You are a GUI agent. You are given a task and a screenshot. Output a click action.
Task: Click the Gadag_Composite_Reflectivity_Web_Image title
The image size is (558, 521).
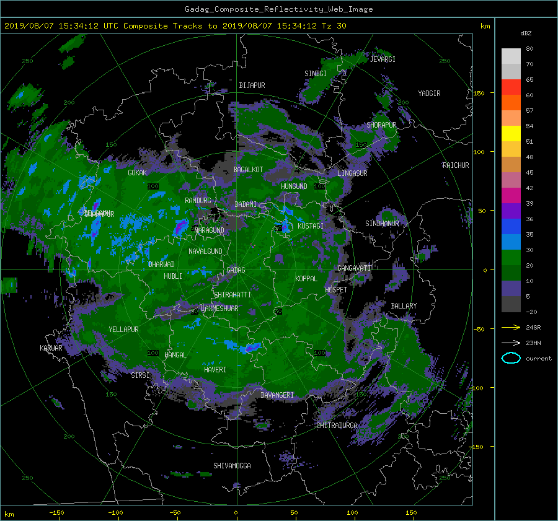pos(278,9)
